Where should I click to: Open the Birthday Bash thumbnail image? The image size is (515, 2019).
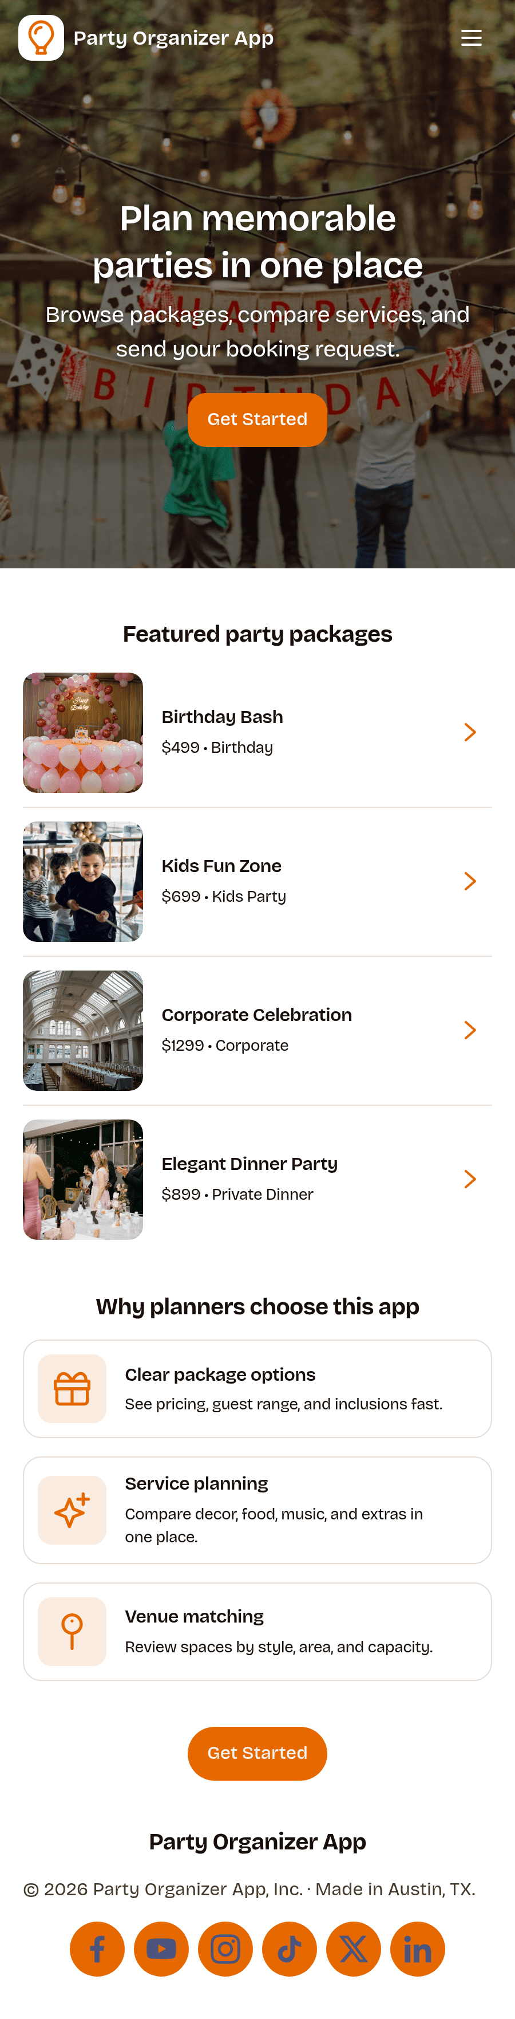(x=83, y=732)
